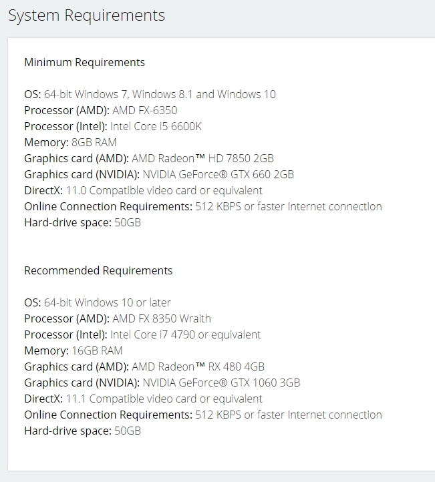Viewport: 435px width, 482px height.
Task: Select the Recommended Requirements heading
Action: pos(98,270)
